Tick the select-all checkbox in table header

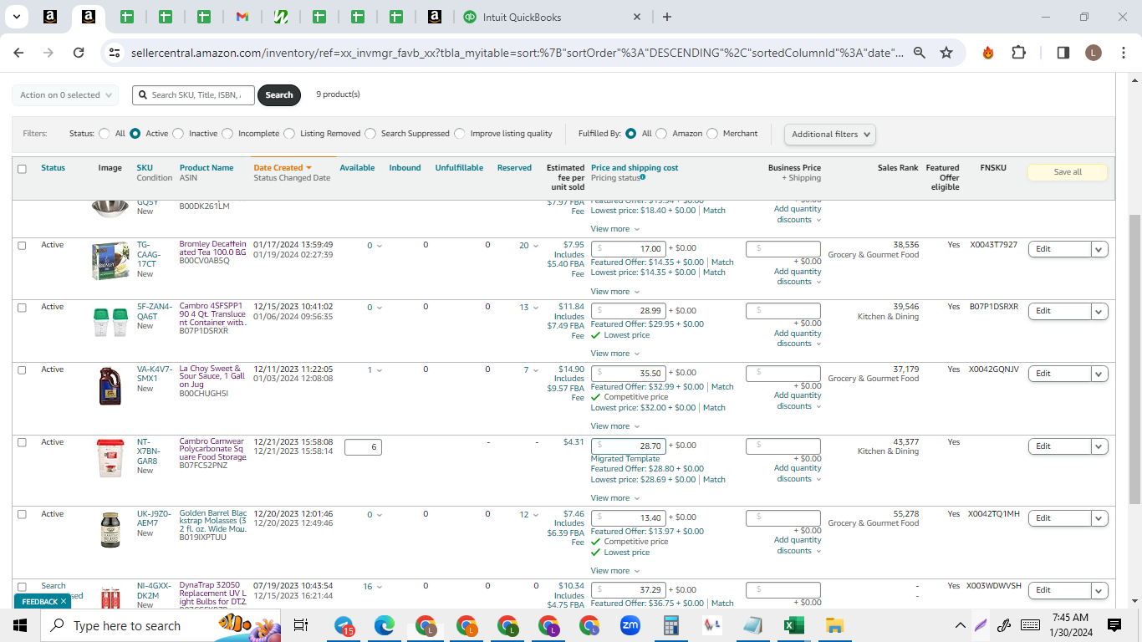click(x=23, y=169)
